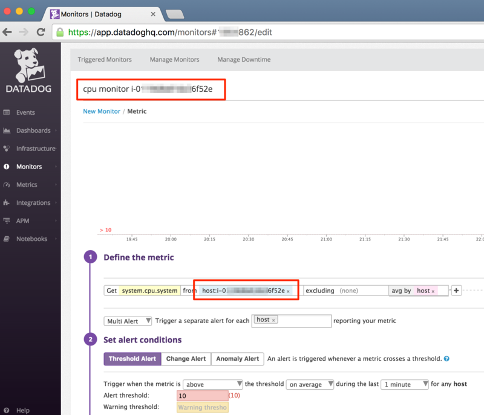Expand the APM submenu arrow
484x415 pixels.
(56, 220)
